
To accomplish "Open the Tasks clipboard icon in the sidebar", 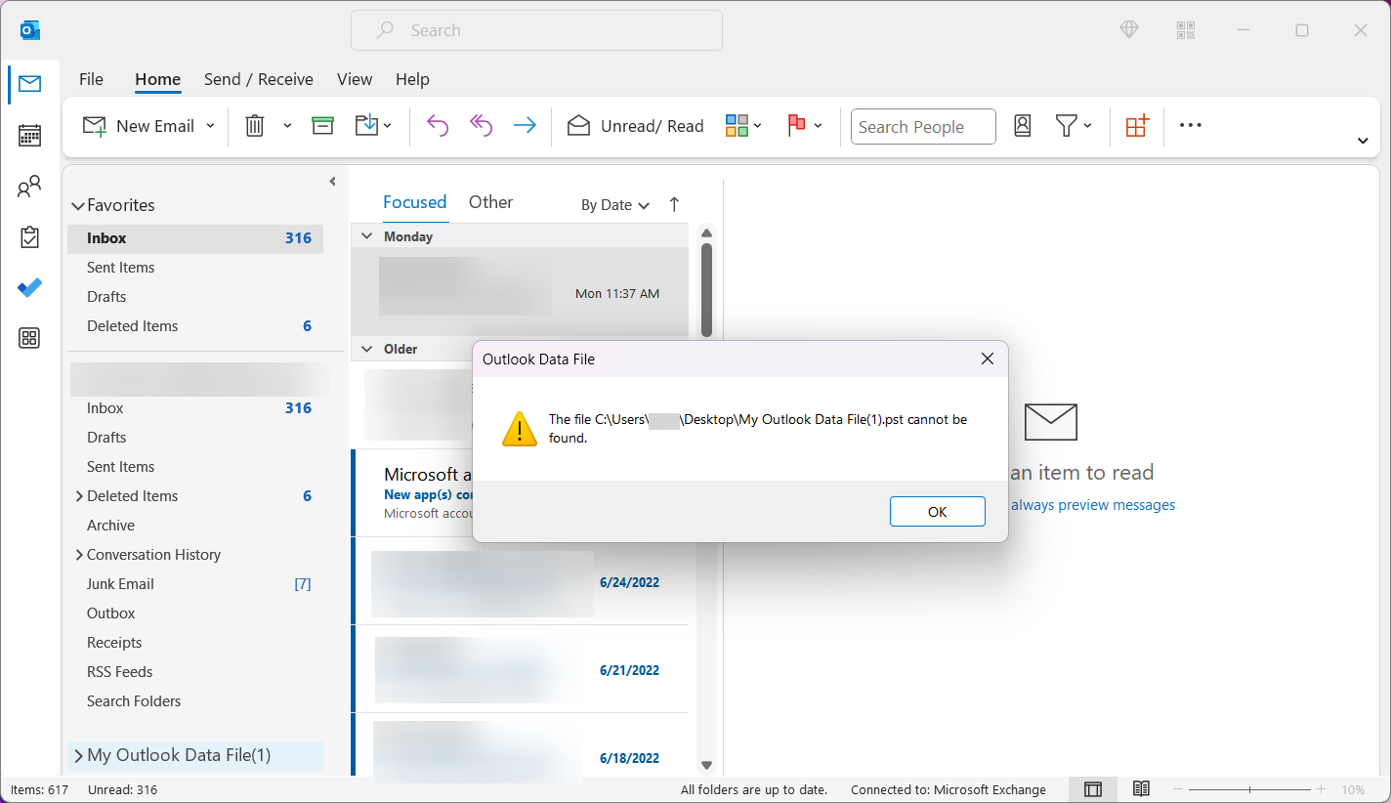I will click(29, 237).
